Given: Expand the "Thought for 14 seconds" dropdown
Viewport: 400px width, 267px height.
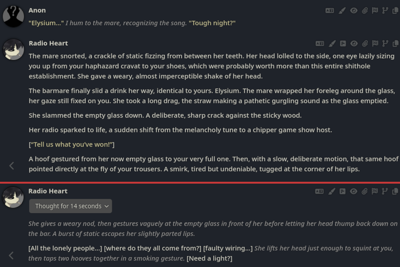Looking at the screenshot, I should click(x=70, y=206).
